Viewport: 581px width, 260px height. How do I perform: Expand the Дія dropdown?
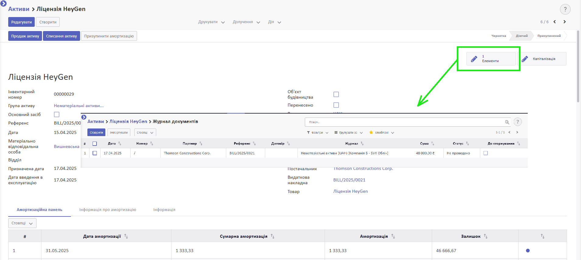tap(274, 22)
